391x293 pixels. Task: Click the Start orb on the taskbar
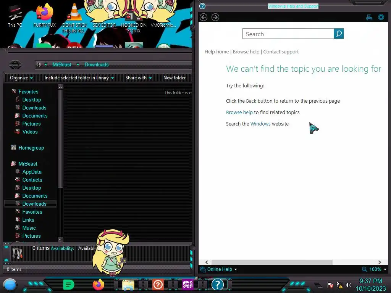click(10, 285)
